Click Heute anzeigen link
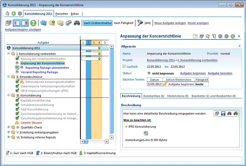This screenshot has width=246, height=166. (x=198, y=23)
